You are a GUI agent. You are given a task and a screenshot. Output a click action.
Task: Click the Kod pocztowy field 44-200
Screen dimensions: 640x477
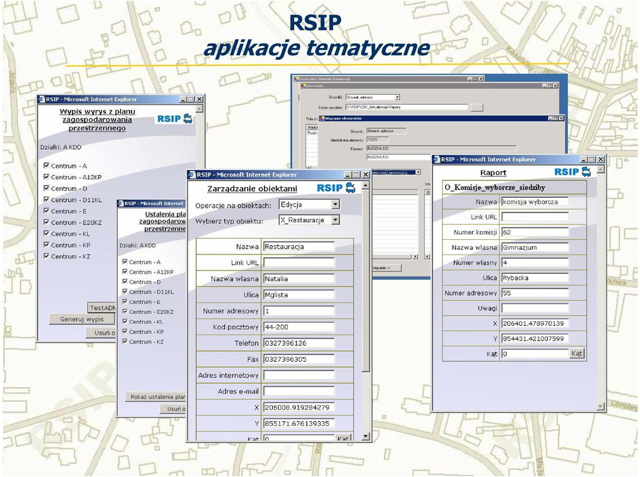(x=299, y=327)
